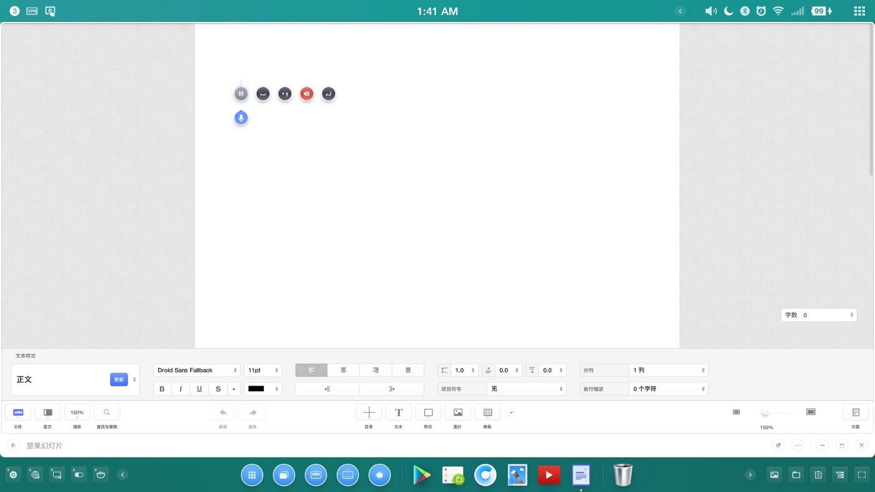Enable center text alignment
Image resolution: width=875 pixels, height=492 pixels.
point(343,370)
